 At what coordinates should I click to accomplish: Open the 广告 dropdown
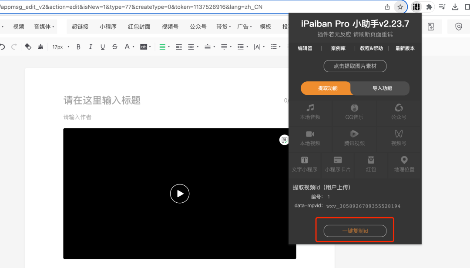[244, 27]
